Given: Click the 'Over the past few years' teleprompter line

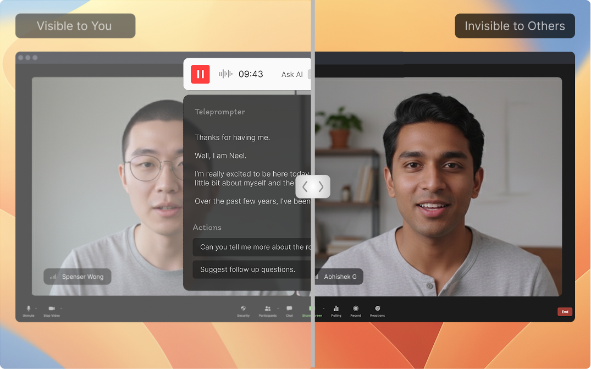Looking at the screenshot, I should click(252, 201).
